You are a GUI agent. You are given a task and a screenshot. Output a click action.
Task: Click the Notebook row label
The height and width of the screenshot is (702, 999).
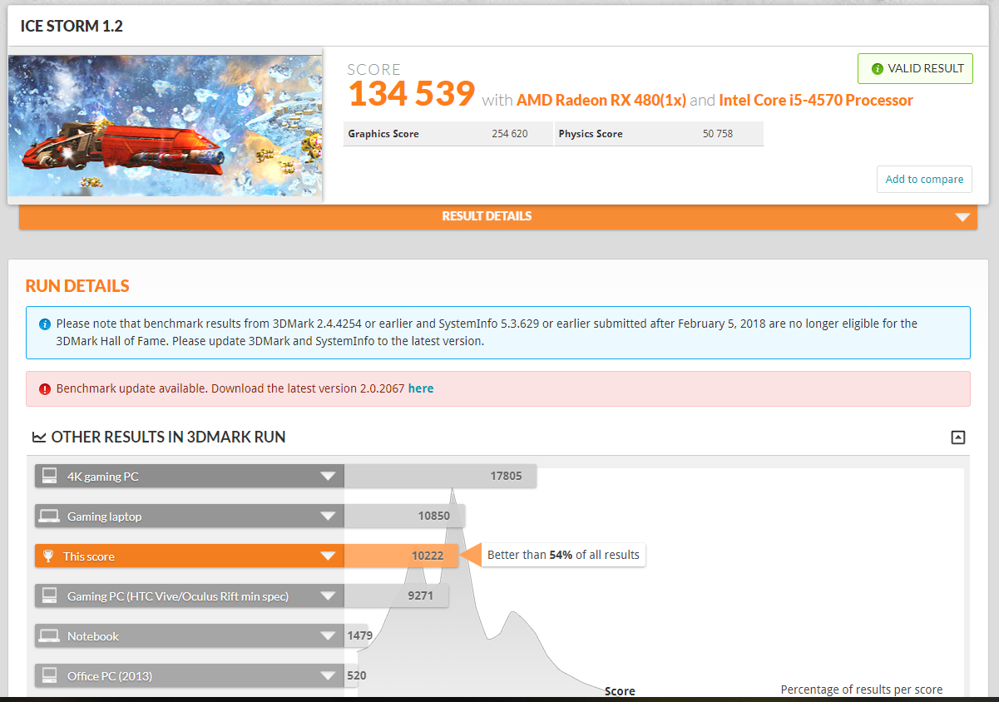93,636
